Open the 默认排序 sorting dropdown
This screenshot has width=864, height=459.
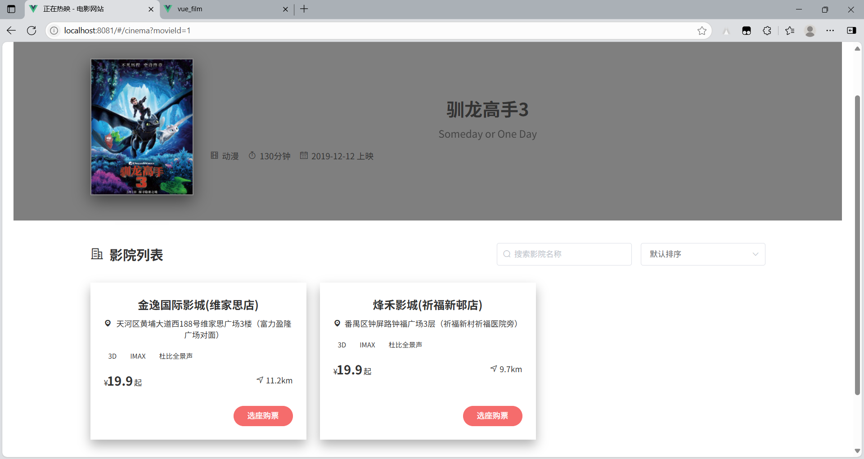tap(702, 254)
